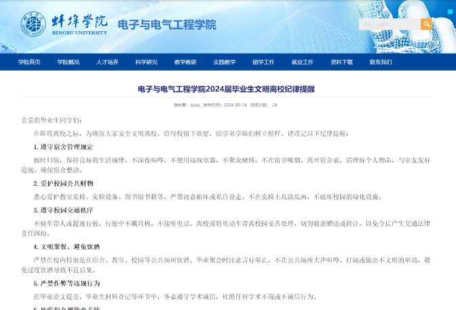This screenshot has height=310, width=456.
Task: Click 资料下载 in the navigation bar
Action: [x=341, y=62]
